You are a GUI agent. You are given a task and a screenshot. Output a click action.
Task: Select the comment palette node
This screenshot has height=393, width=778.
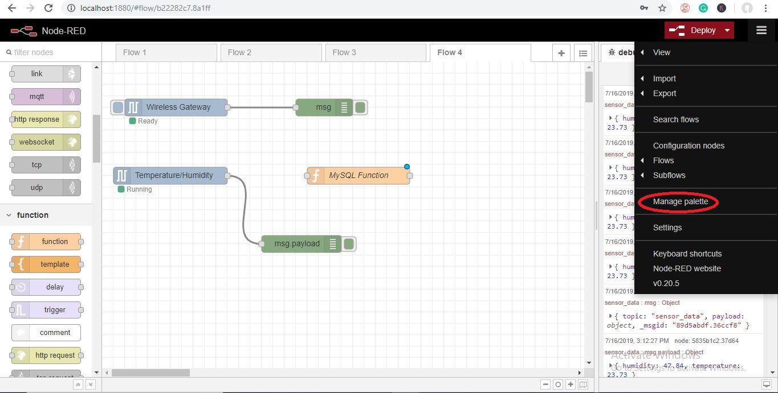46,333
